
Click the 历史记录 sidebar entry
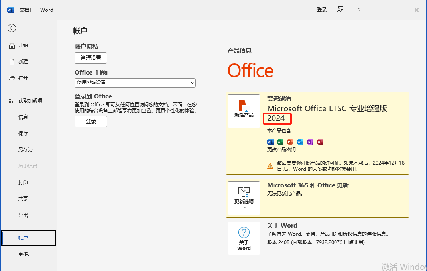click(29, 166)
